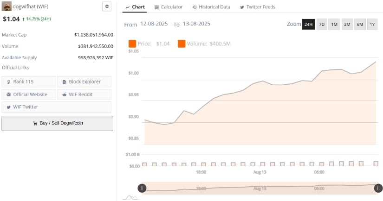Select the 6M zoom range
This screenshot has width=383, height=201.
tap(360, 25)
